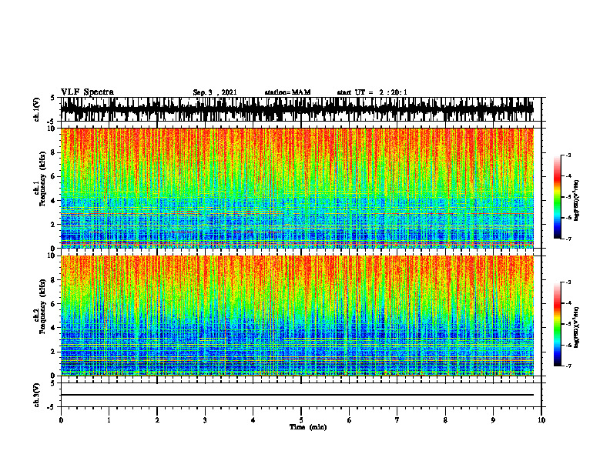The height and width of the screenshot is (471, 610).
Task: Click the time axis tick label "9"
Action: [493, 420]
